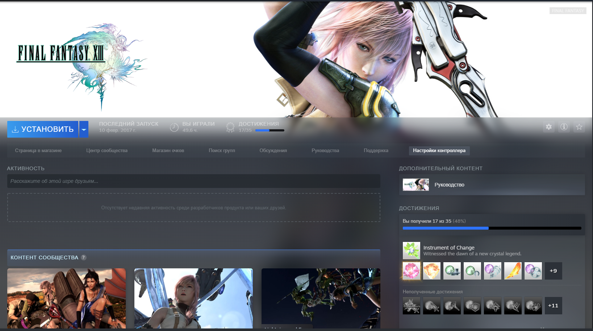The image size is (593, 331).
Task: Open the Поддержка tab
Action: [376, 151]
